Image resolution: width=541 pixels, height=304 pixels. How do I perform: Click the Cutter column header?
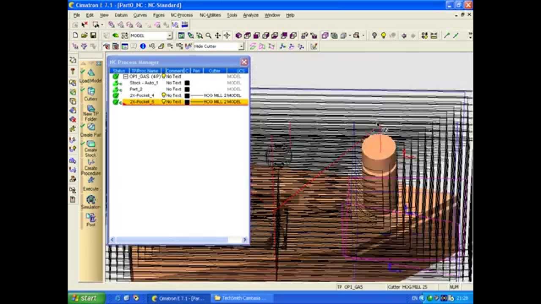[215, 71]
